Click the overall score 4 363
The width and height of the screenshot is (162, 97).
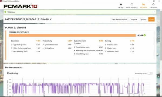[x=140, y=35]
